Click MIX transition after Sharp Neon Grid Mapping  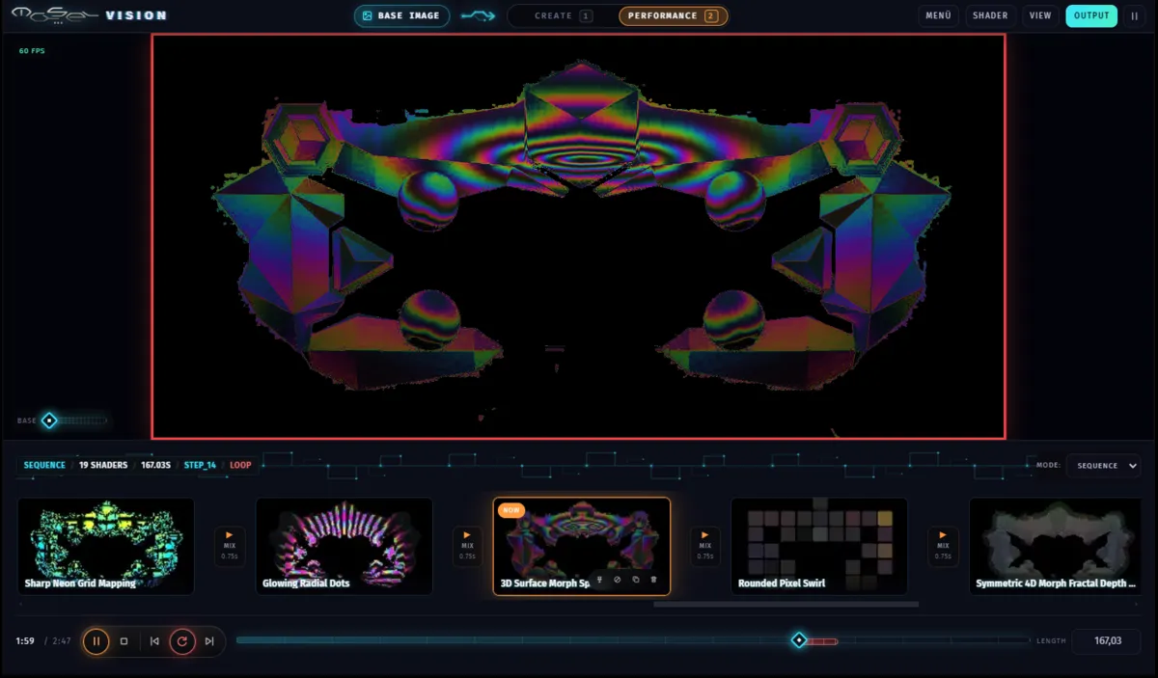click(x=229, y=546)
